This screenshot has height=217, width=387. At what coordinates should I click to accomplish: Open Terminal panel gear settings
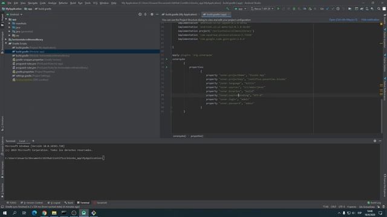[x=375, y=141]
